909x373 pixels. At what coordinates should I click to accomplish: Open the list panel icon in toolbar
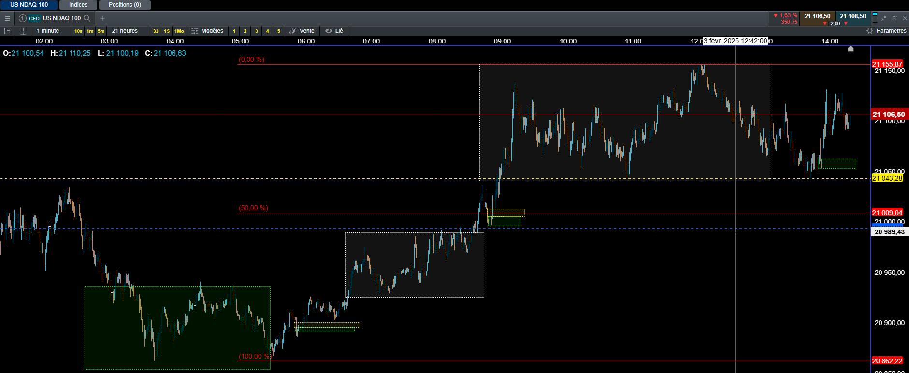tap(7, 31)
